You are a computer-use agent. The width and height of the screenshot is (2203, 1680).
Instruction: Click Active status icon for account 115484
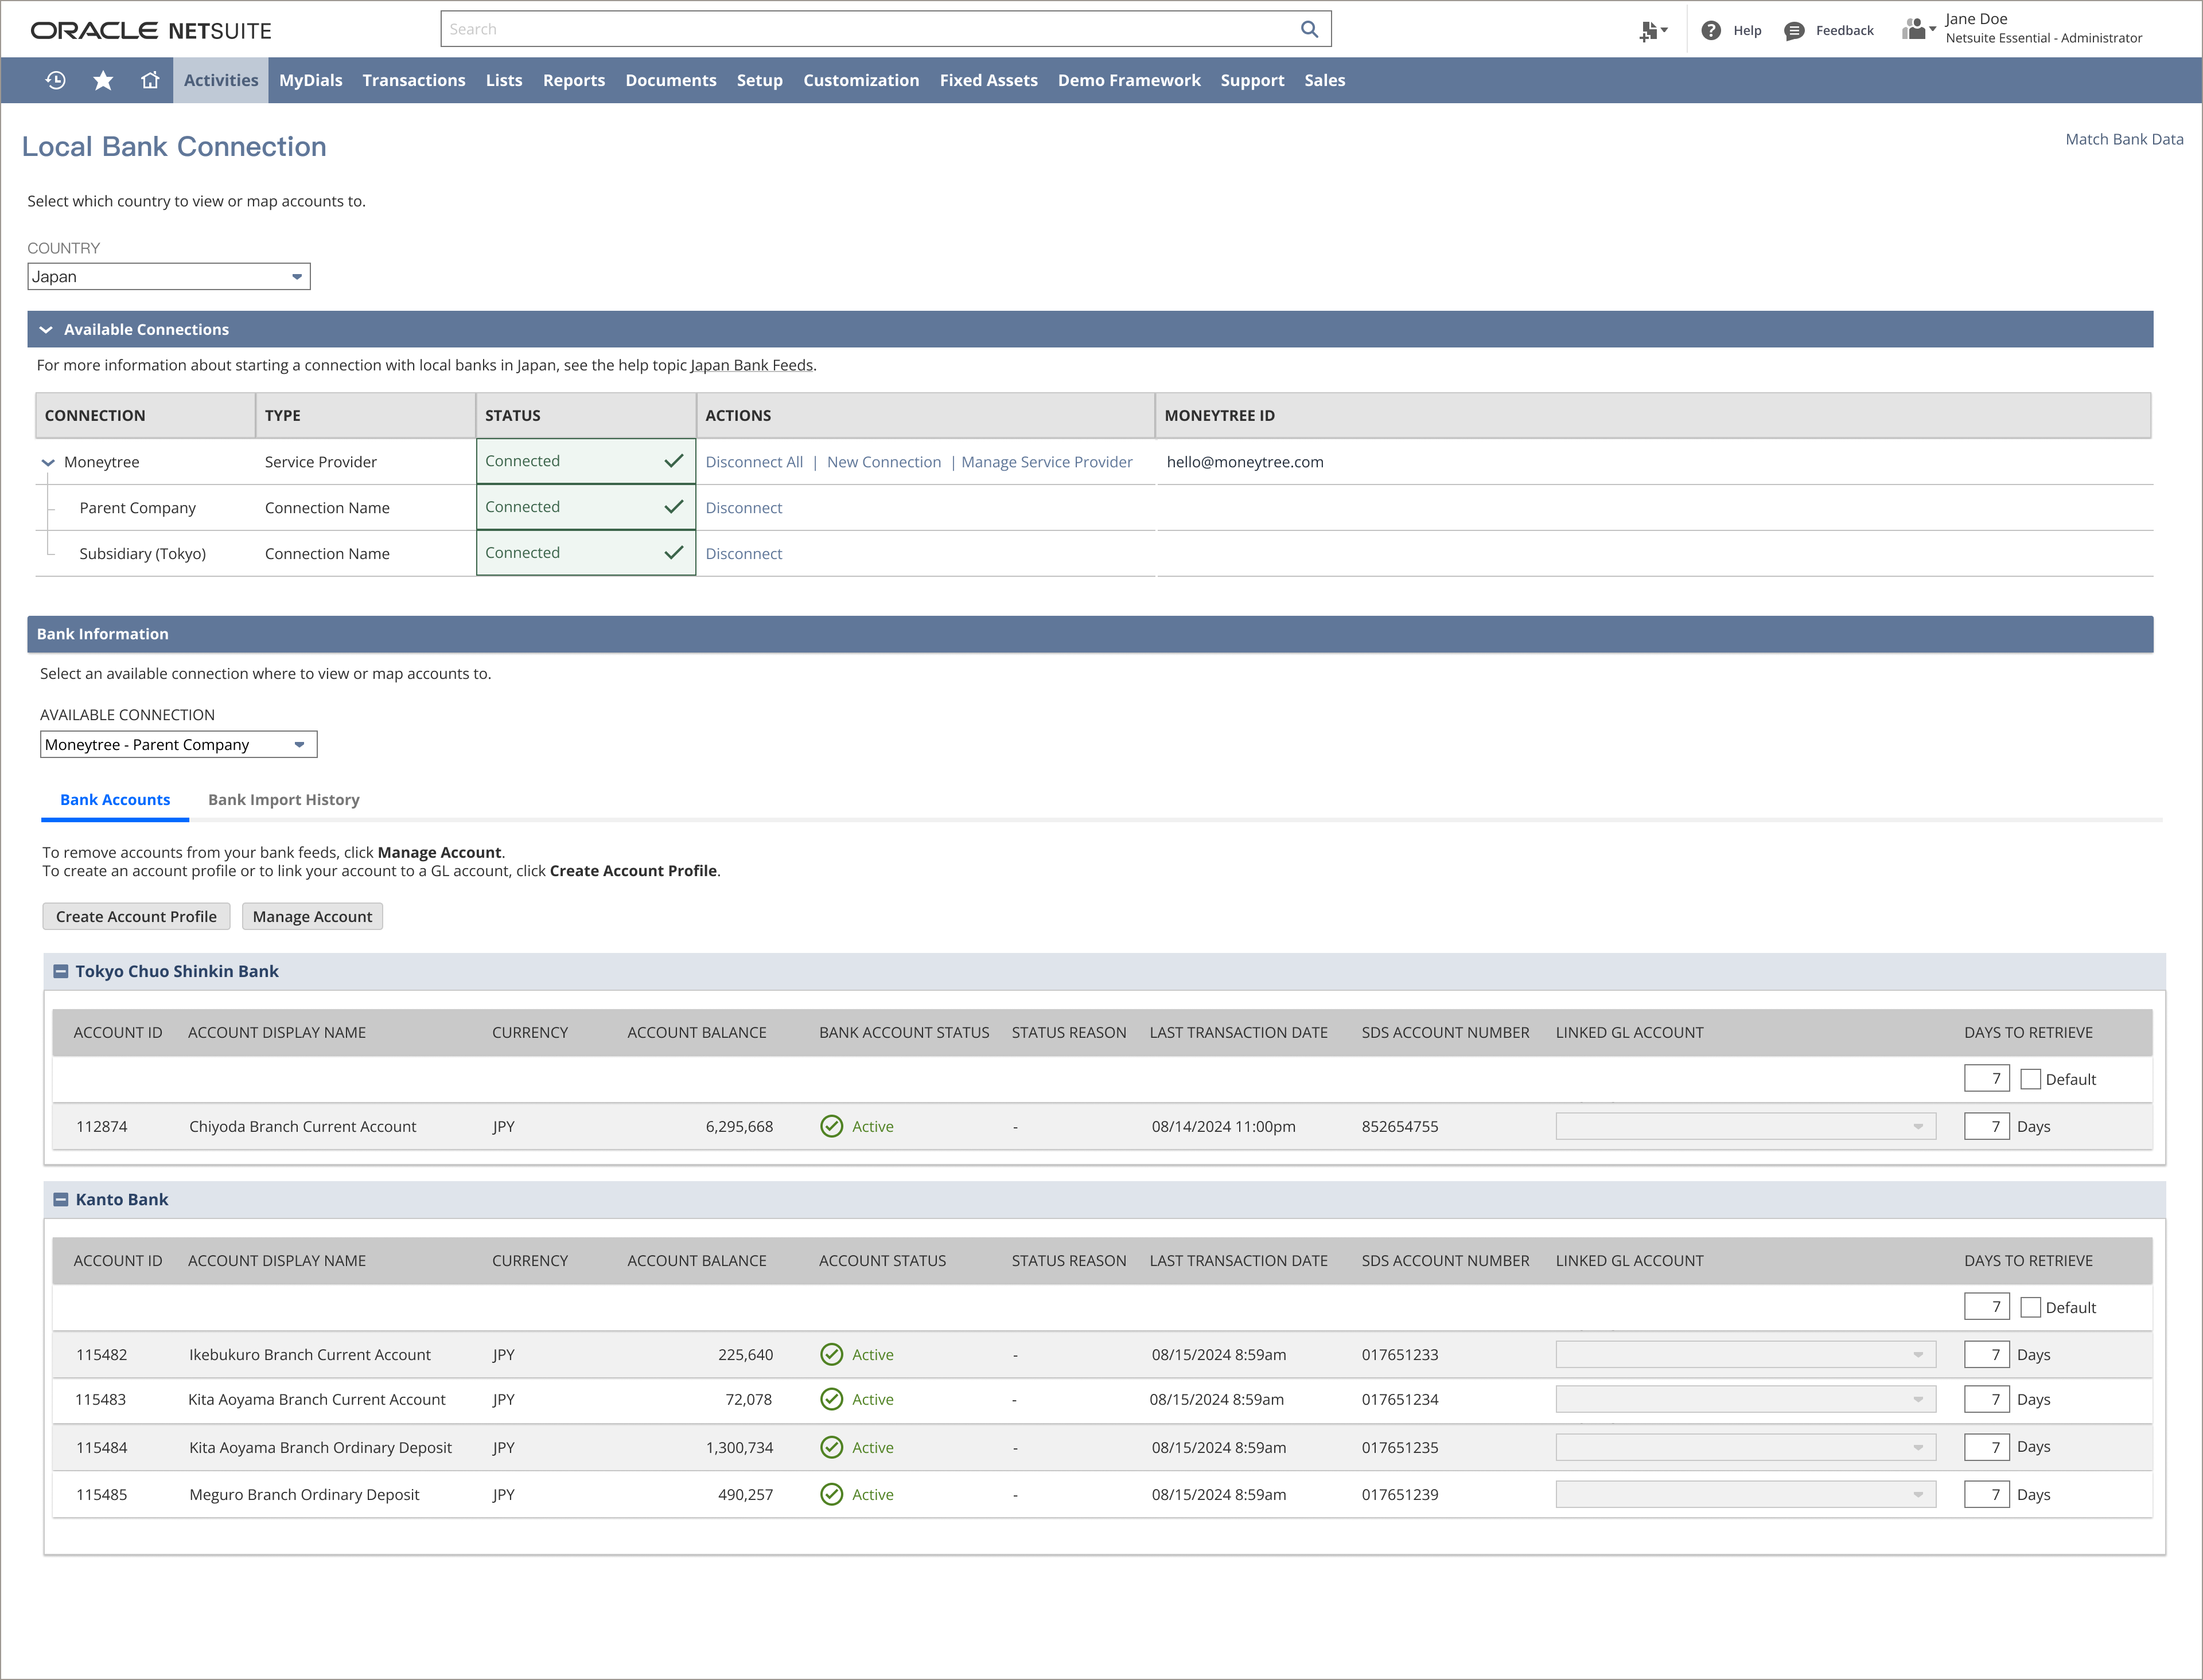tap(831, 1447)
